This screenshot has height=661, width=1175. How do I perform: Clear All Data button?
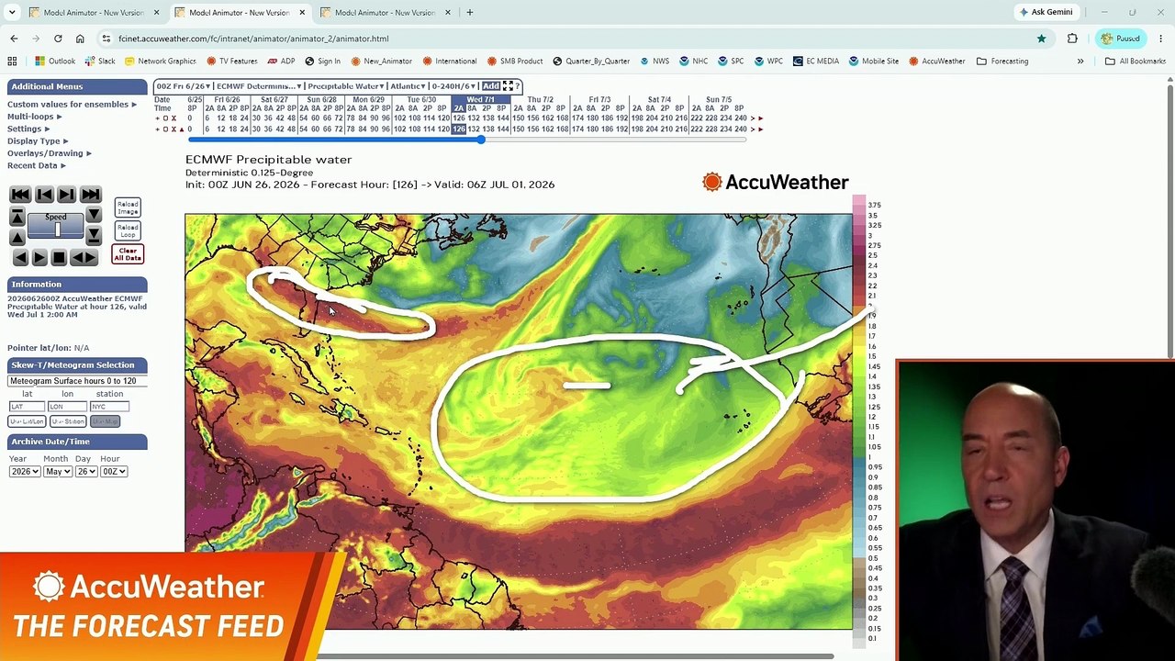pyautogui.click(x=128, y=253)
